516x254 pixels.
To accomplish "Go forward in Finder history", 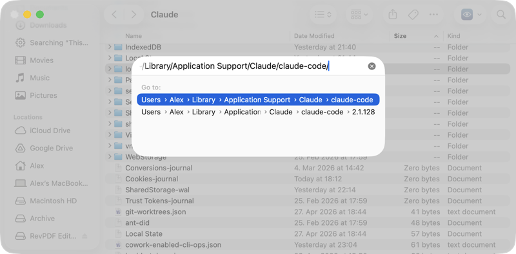I will point(134,14).
